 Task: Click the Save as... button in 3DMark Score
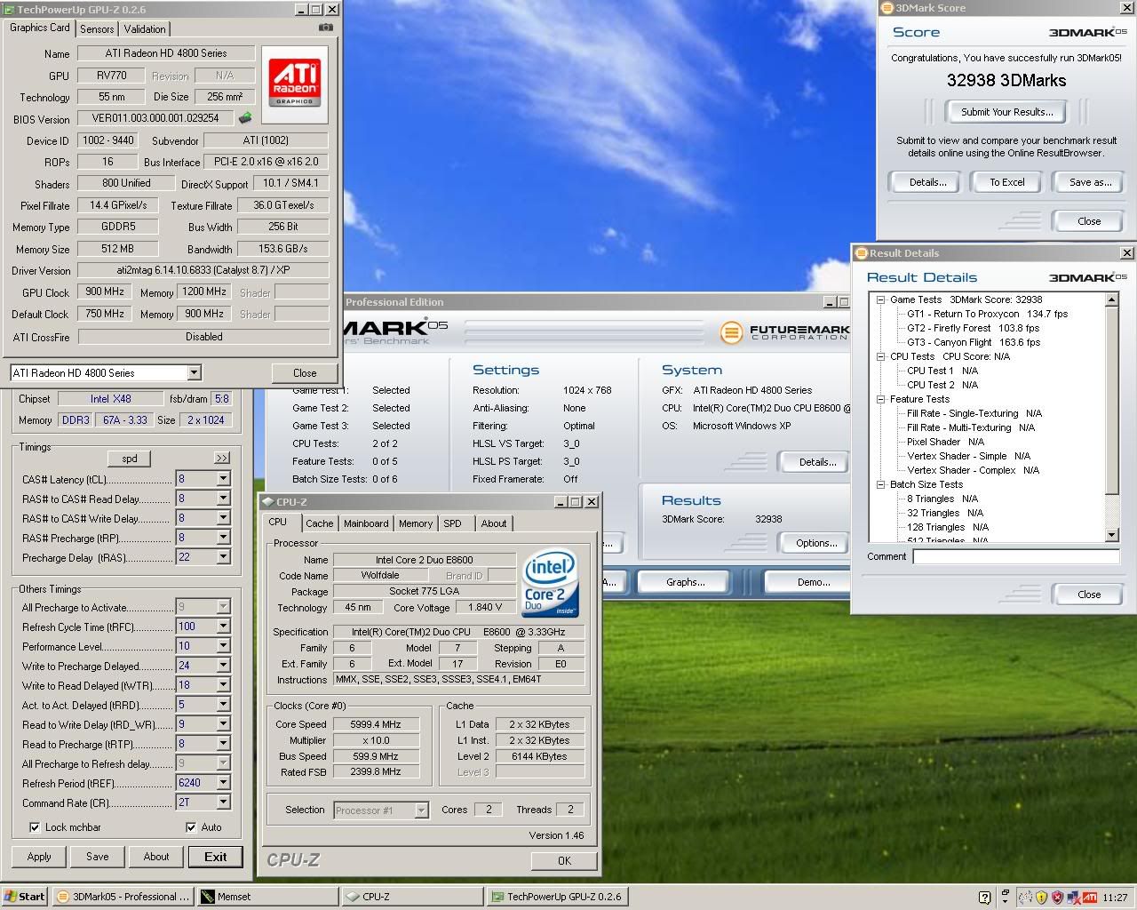(1090, 182)
